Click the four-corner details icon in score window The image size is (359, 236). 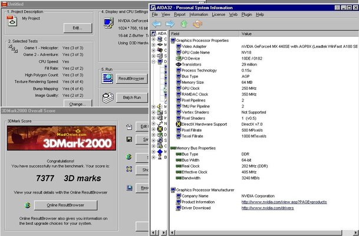129,169
